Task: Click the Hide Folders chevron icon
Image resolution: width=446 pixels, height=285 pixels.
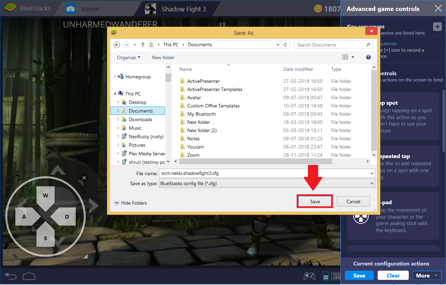Action: click(x=117, y=203)
